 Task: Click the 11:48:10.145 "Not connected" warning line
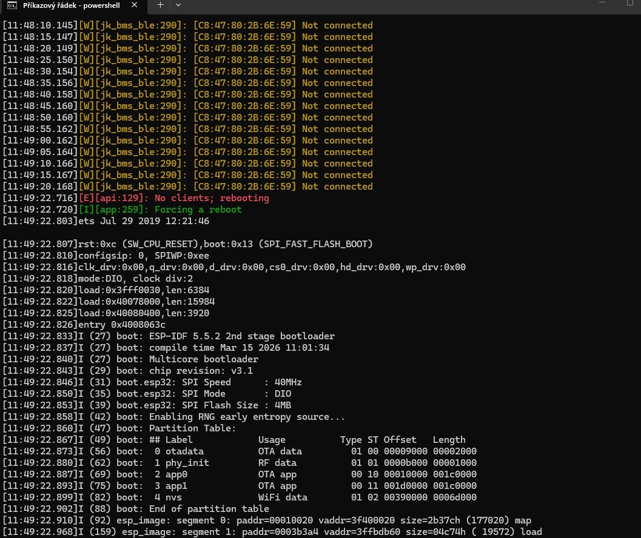tap(187, 25)
